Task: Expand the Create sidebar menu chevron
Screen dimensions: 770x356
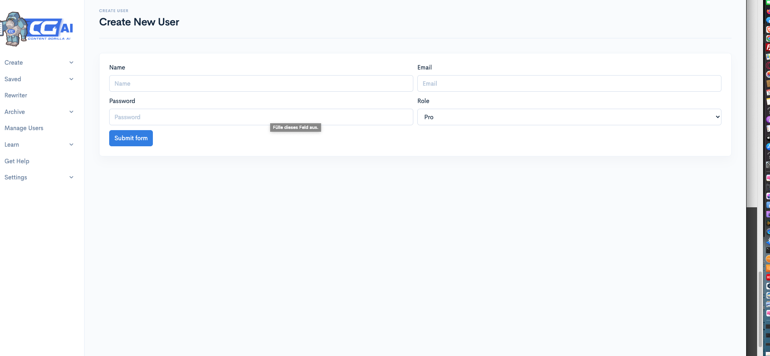Action: coord(72,63)
